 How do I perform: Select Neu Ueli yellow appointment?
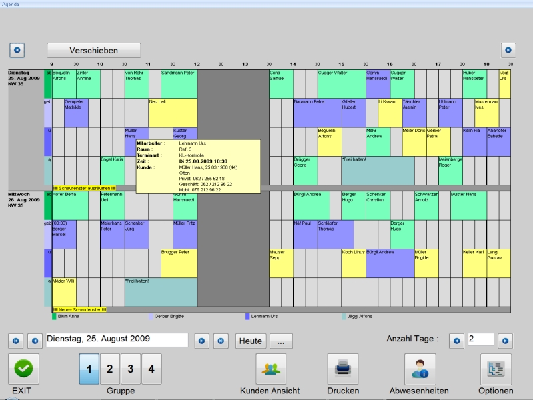[x=173, y=113]
